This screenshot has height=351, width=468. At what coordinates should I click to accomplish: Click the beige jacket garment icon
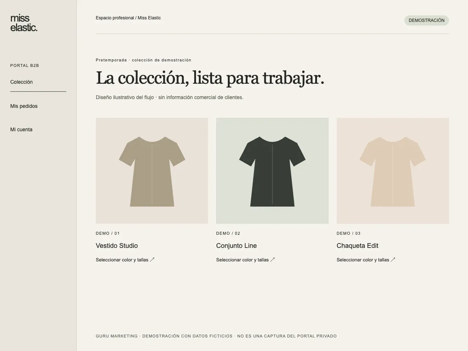393,171
